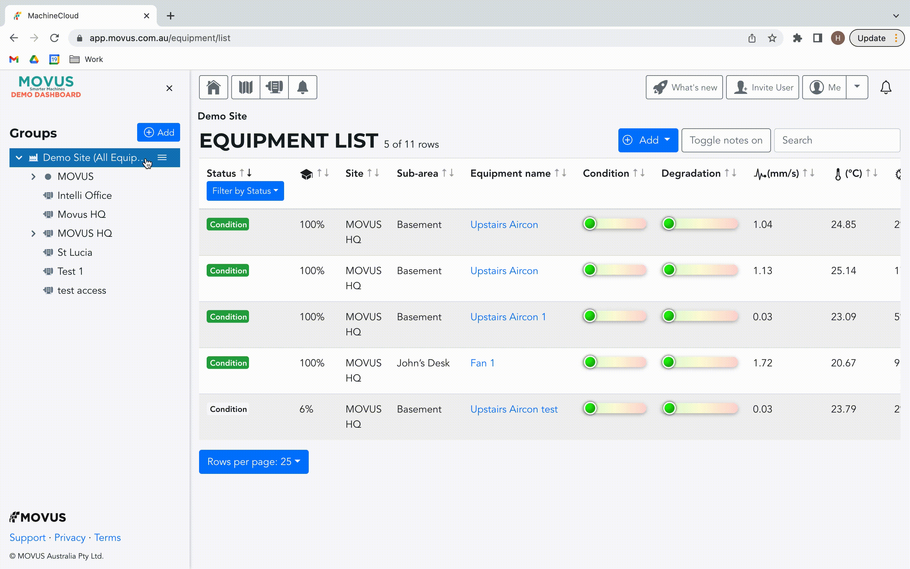Bookmark this page with star icon

(772, 38)
